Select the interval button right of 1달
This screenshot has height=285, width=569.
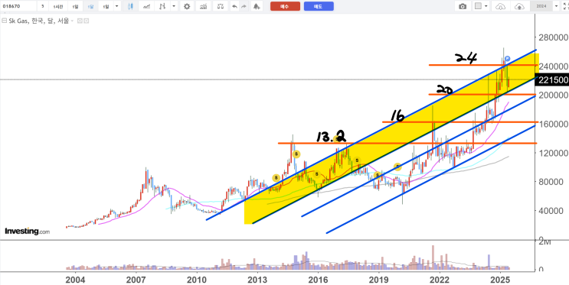(x=106, y=6)
